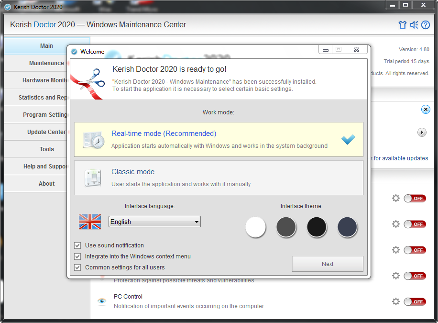Mute sounds with the speaker icon
This screenshot has width=438, height=323.
[x=414, y=25]
